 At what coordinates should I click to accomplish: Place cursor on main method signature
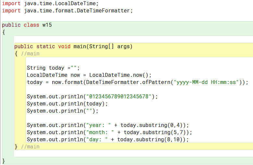tap(73, 47)
